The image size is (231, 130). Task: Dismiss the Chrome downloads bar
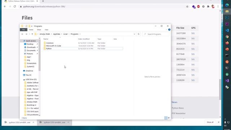tap(219, 122)
